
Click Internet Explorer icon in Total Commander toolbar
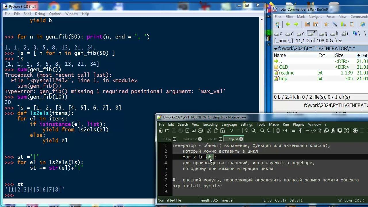(x=363, y=24)
